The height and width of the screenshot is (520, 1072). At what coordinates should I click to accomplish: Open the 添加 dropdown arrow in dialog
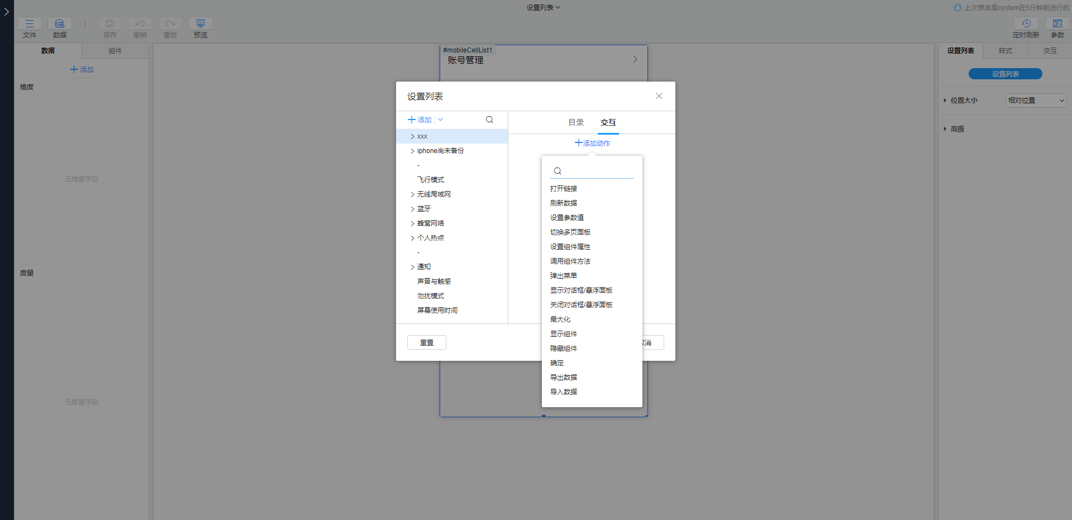440,120
